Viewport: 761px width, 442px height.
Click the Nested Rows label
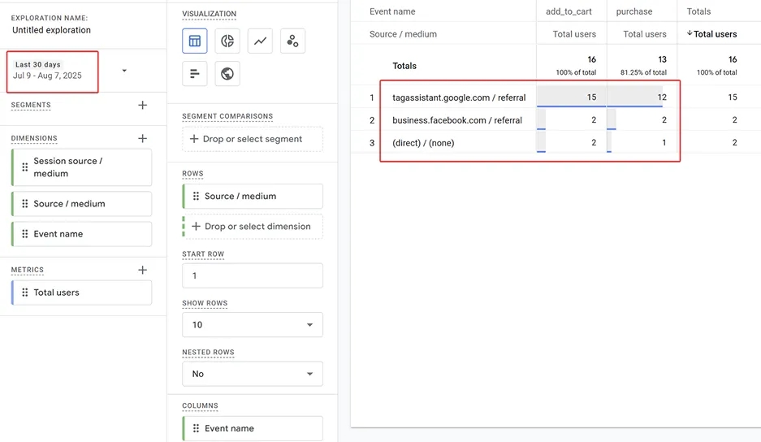pos(208,353)
